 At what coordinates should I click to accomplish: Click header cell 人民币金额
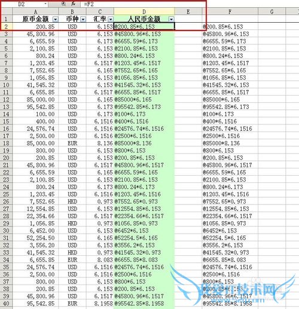pyautogui.click(x=144, y=19)
